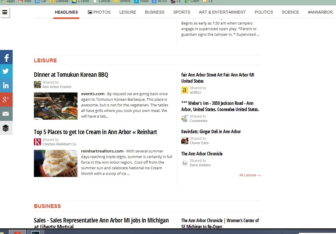Select the Politics navigation tab
336x234 pixels.
263,12
